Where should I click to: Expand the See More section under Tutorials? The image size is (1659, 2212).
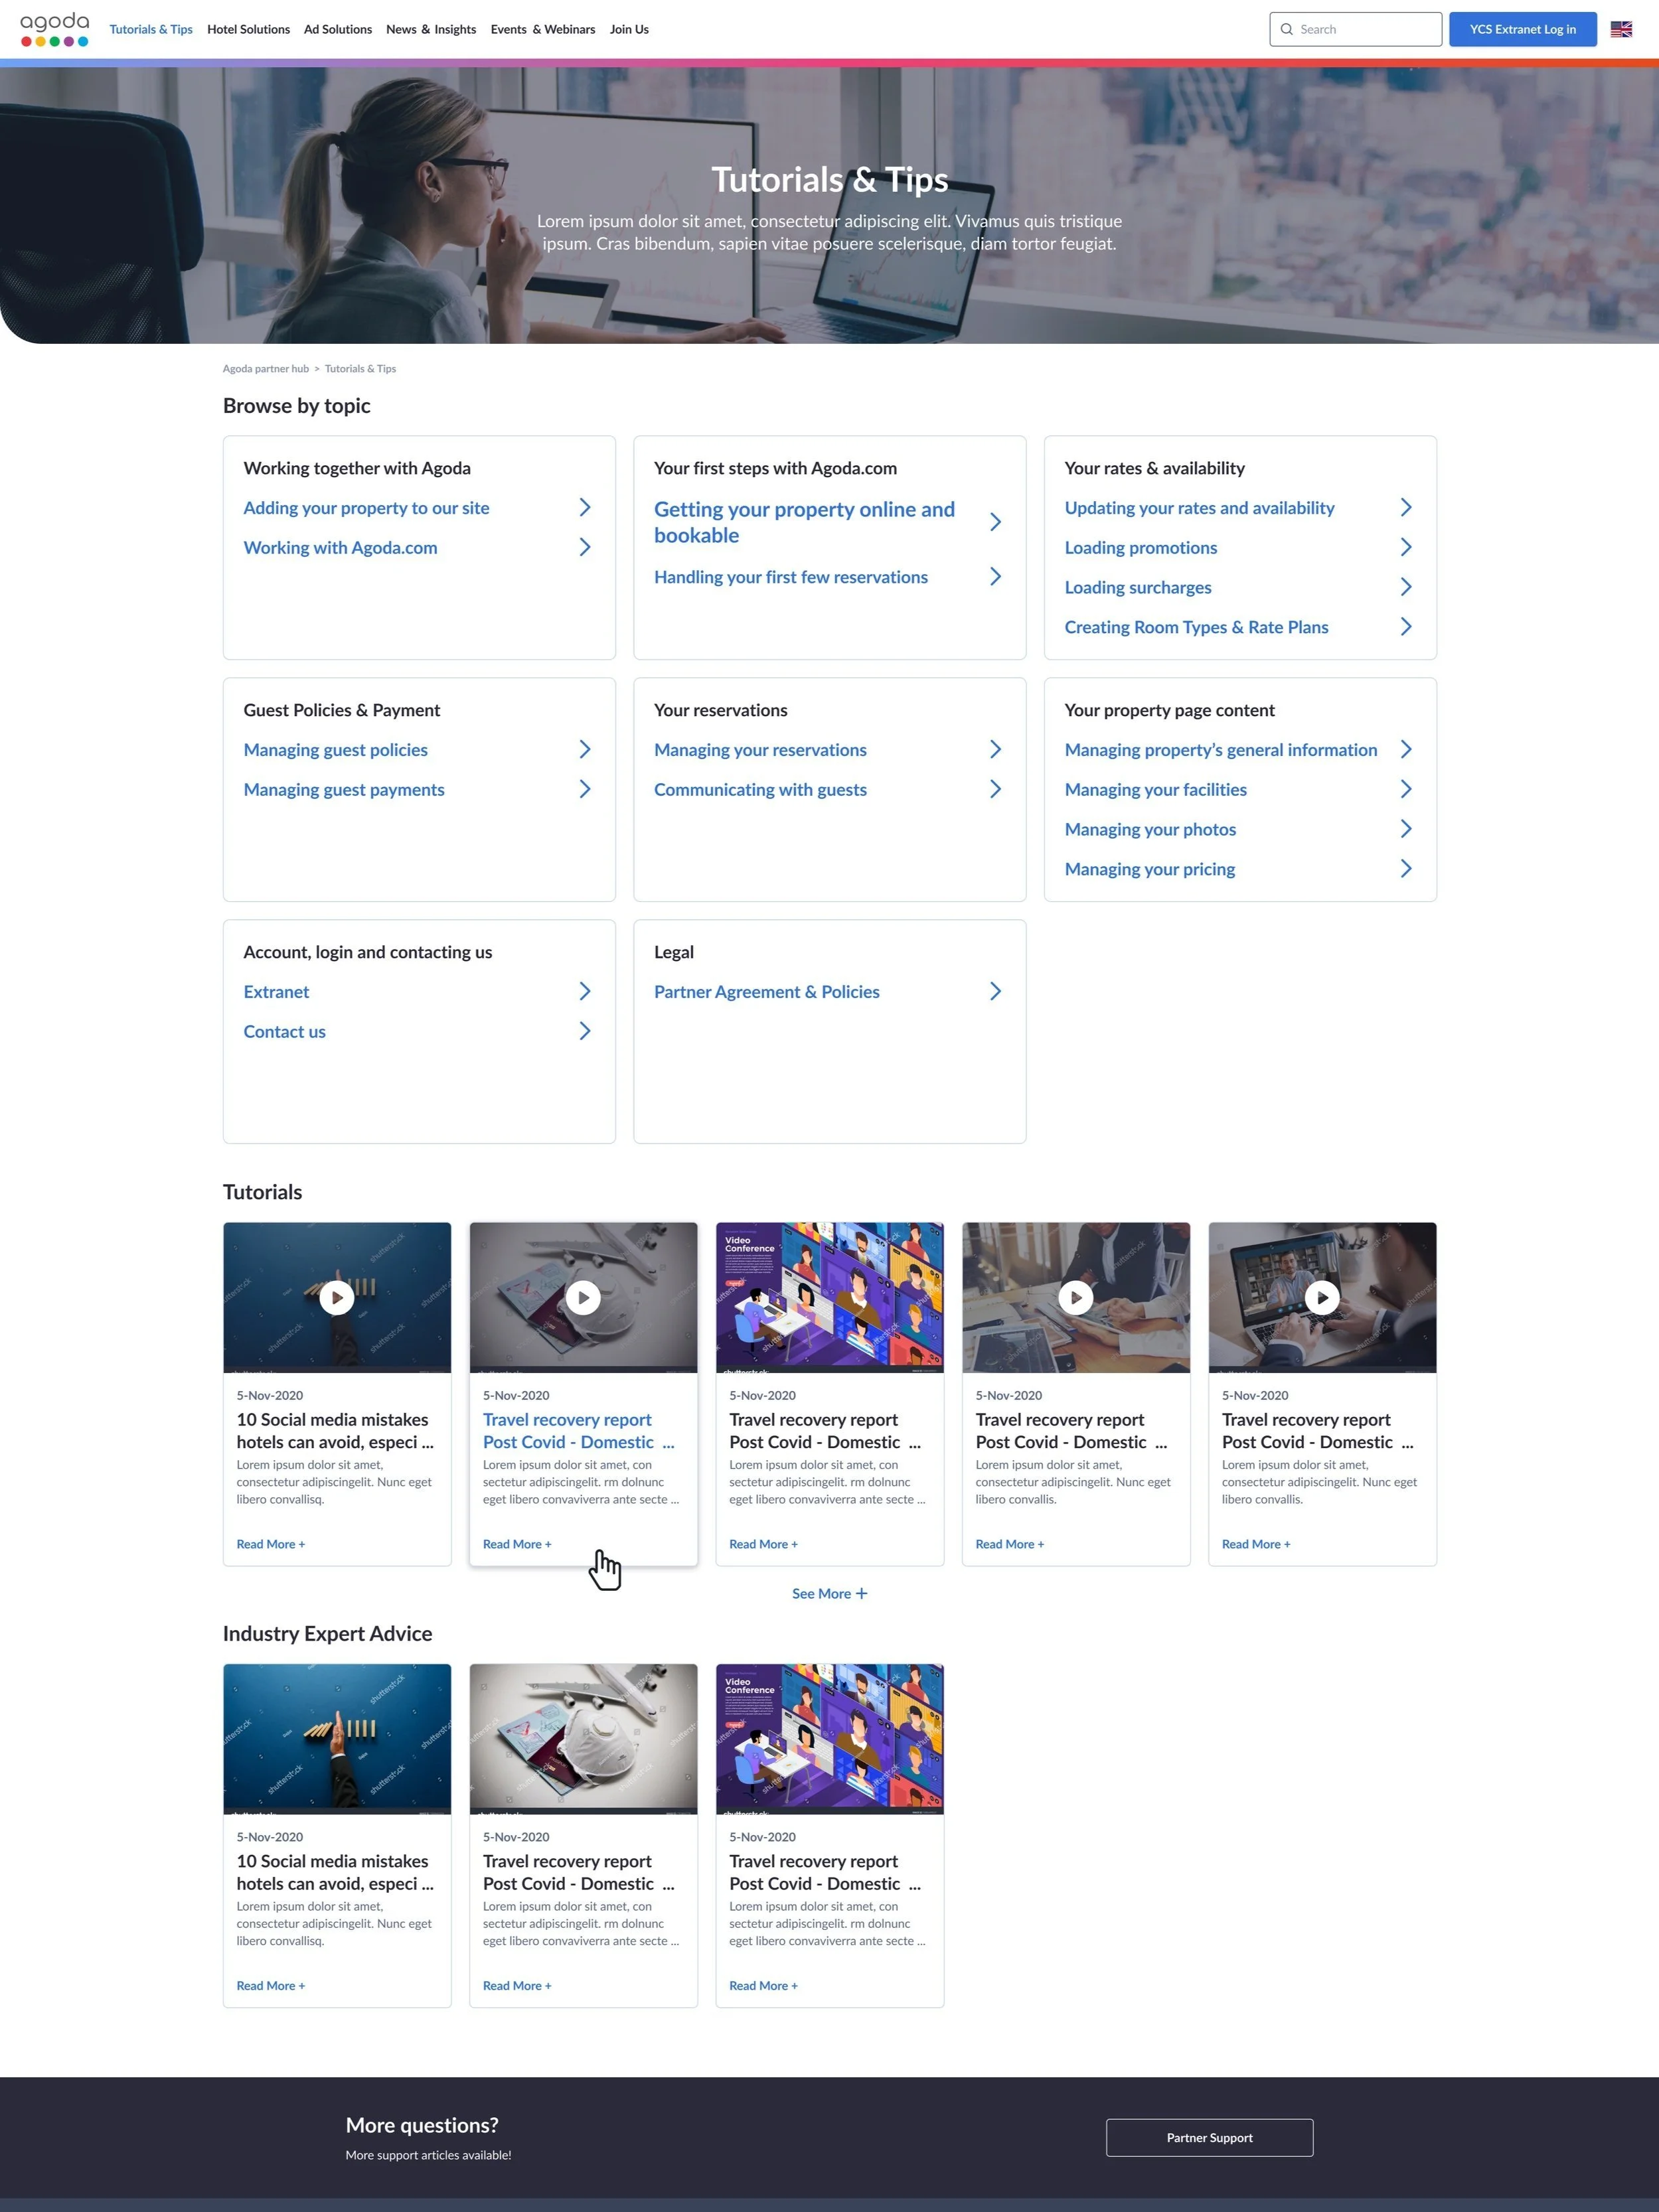tap(829, 1593)
